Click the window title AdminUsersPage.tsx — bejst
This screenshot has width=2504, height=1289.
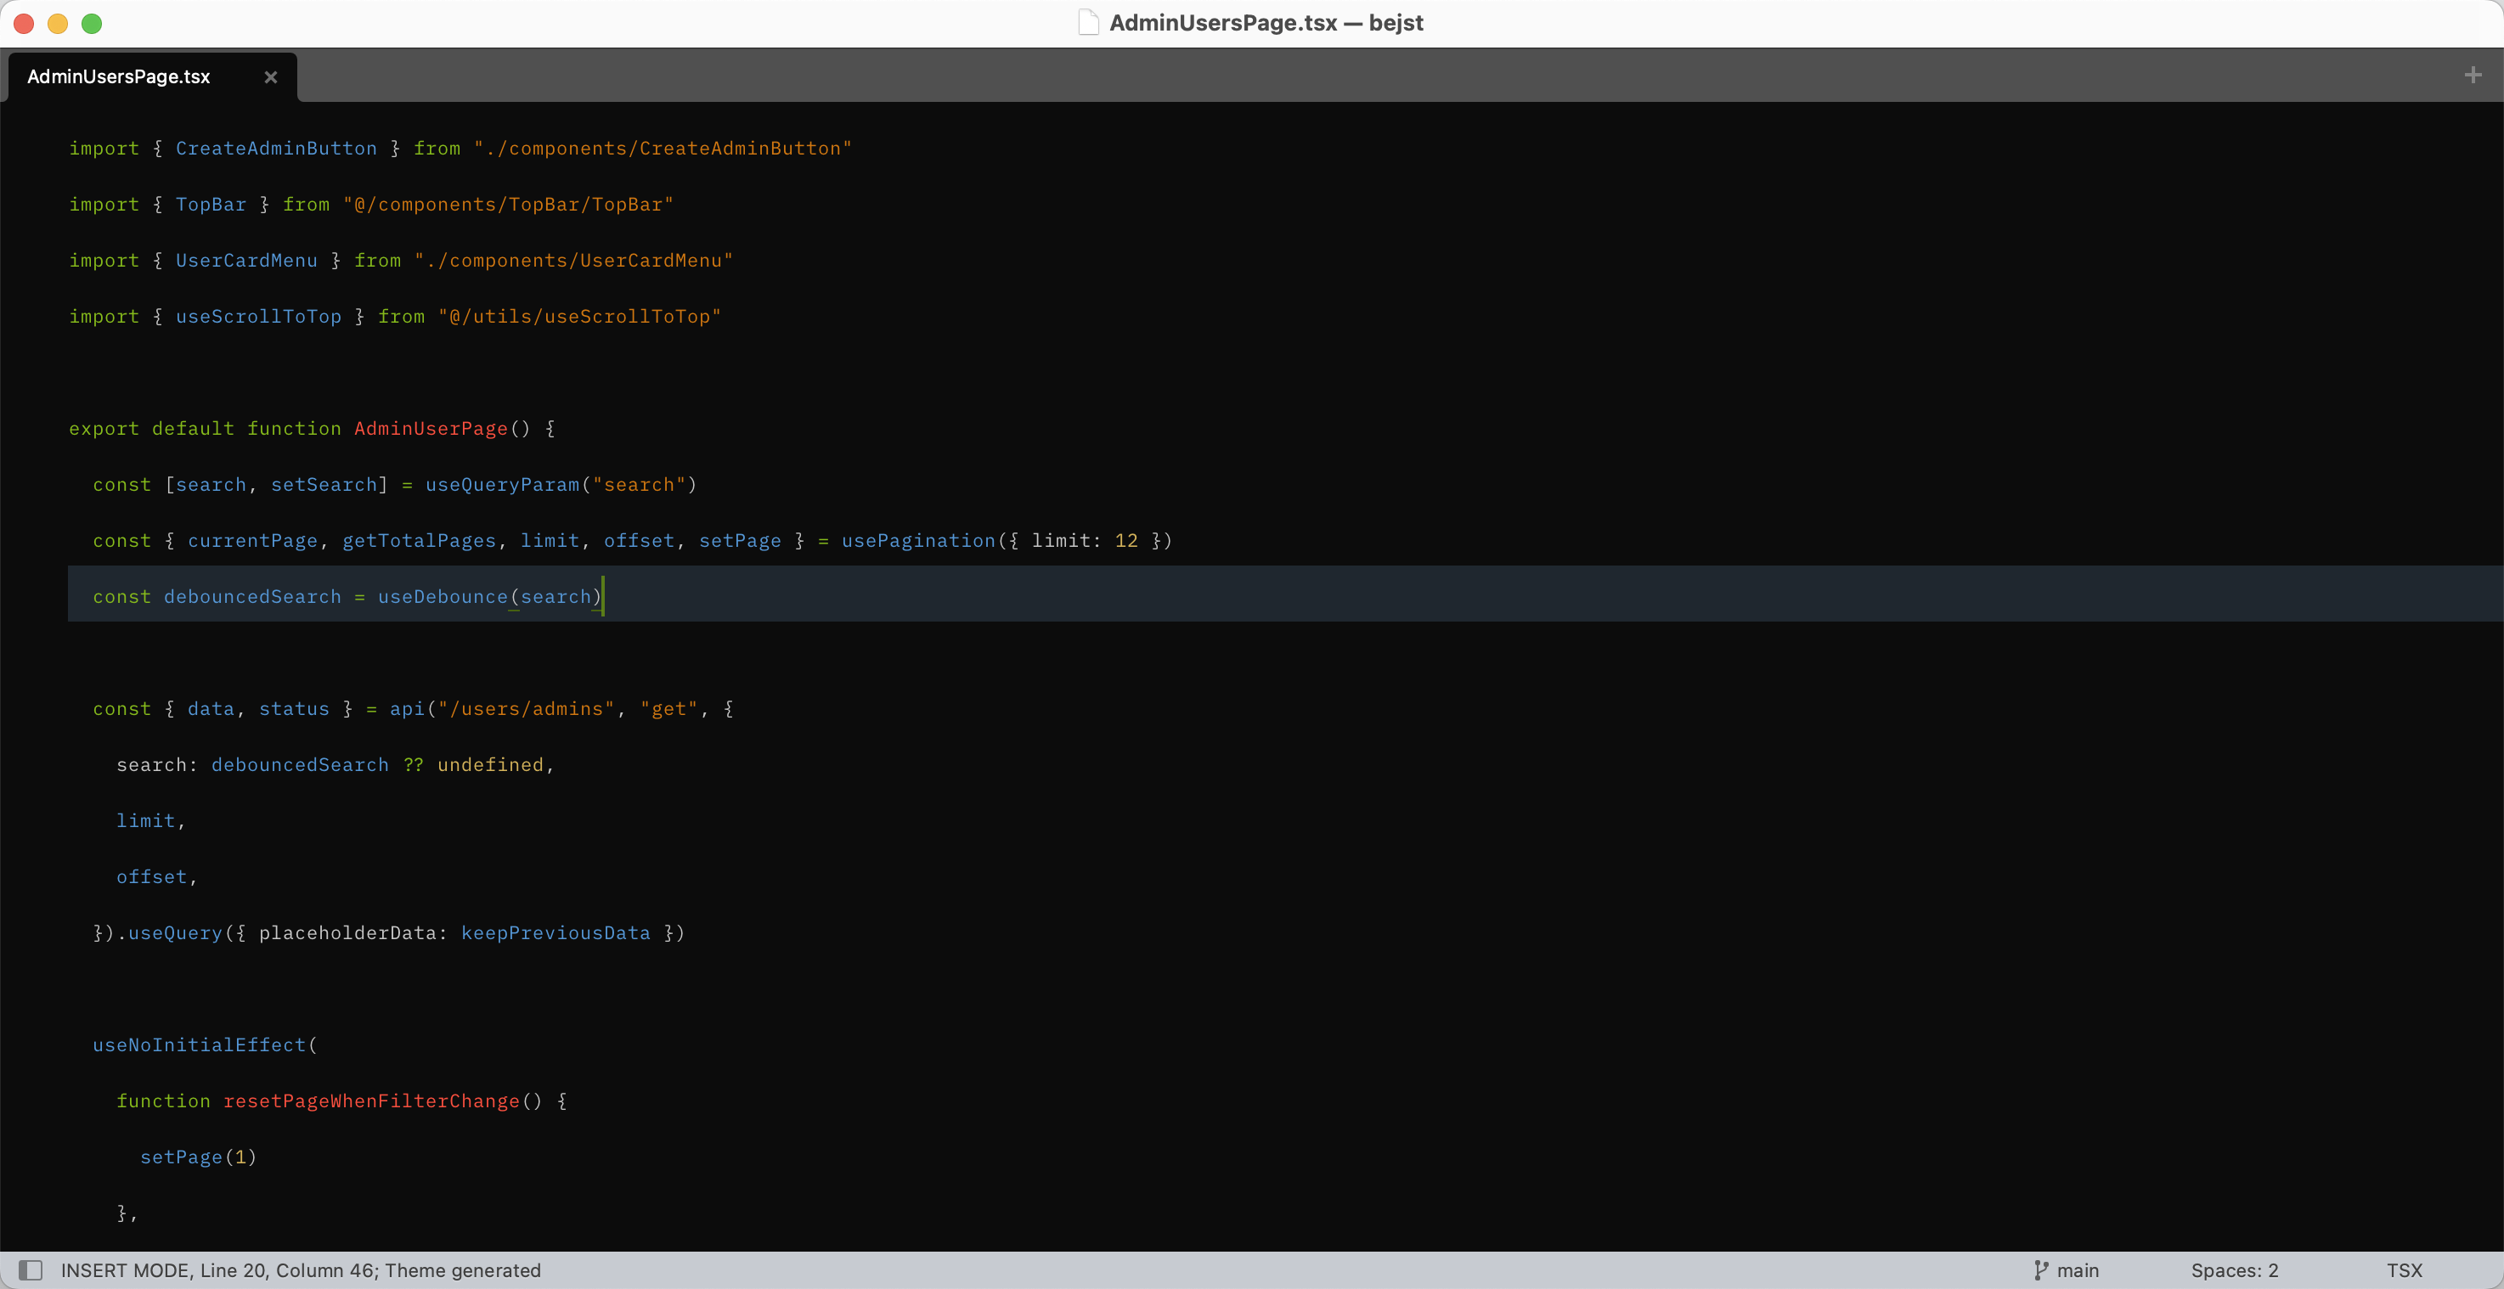(x=1266, y=22)
